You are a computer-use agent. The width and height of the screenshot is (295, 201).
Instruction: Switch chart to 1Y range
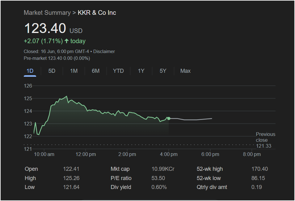click(141, 71)
